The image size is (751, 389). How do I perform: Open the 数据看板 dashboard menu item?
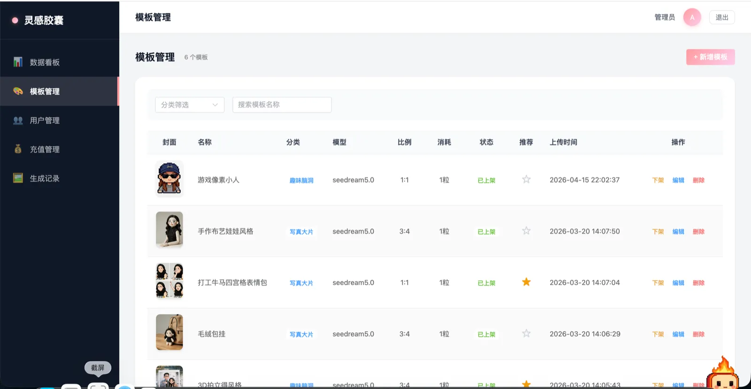click(x=60, y=62)
